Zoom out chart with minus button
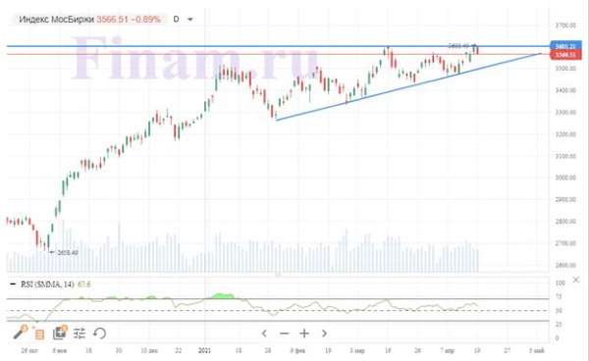589x361 pixels. tap(284, 334)
